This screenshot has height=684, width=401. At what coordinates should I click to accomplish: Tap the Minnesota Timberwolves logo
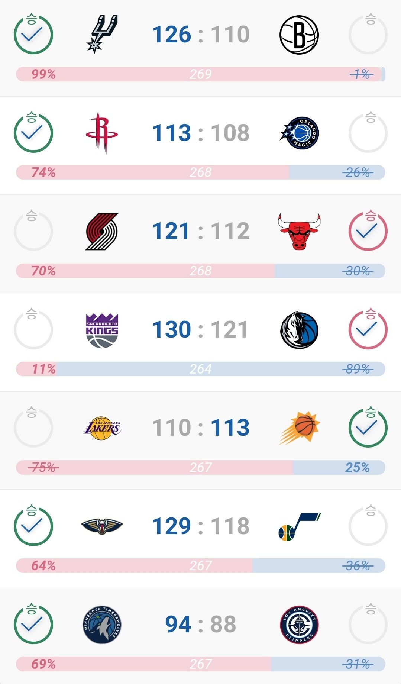[x=102, y=625]
